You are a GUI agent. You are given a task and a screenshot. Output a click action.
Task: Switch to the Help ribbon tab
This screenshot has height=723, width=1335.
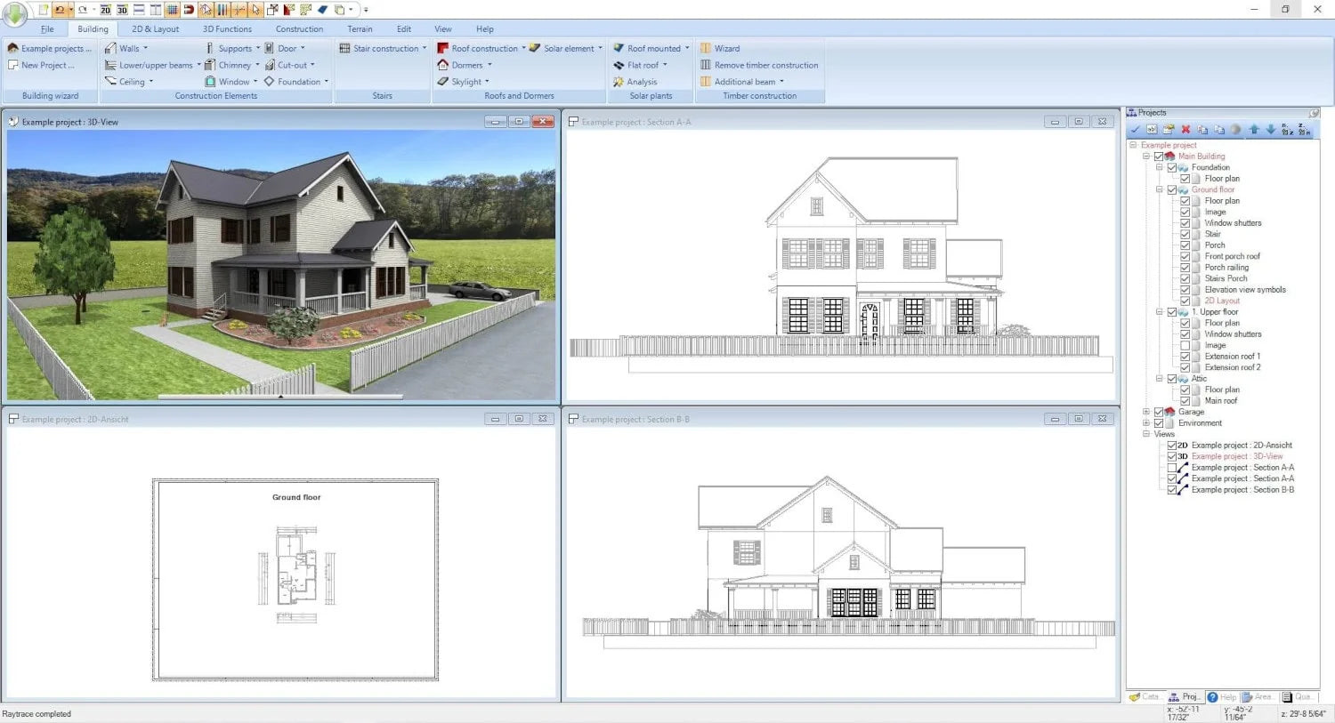click(x=485, y=29)
